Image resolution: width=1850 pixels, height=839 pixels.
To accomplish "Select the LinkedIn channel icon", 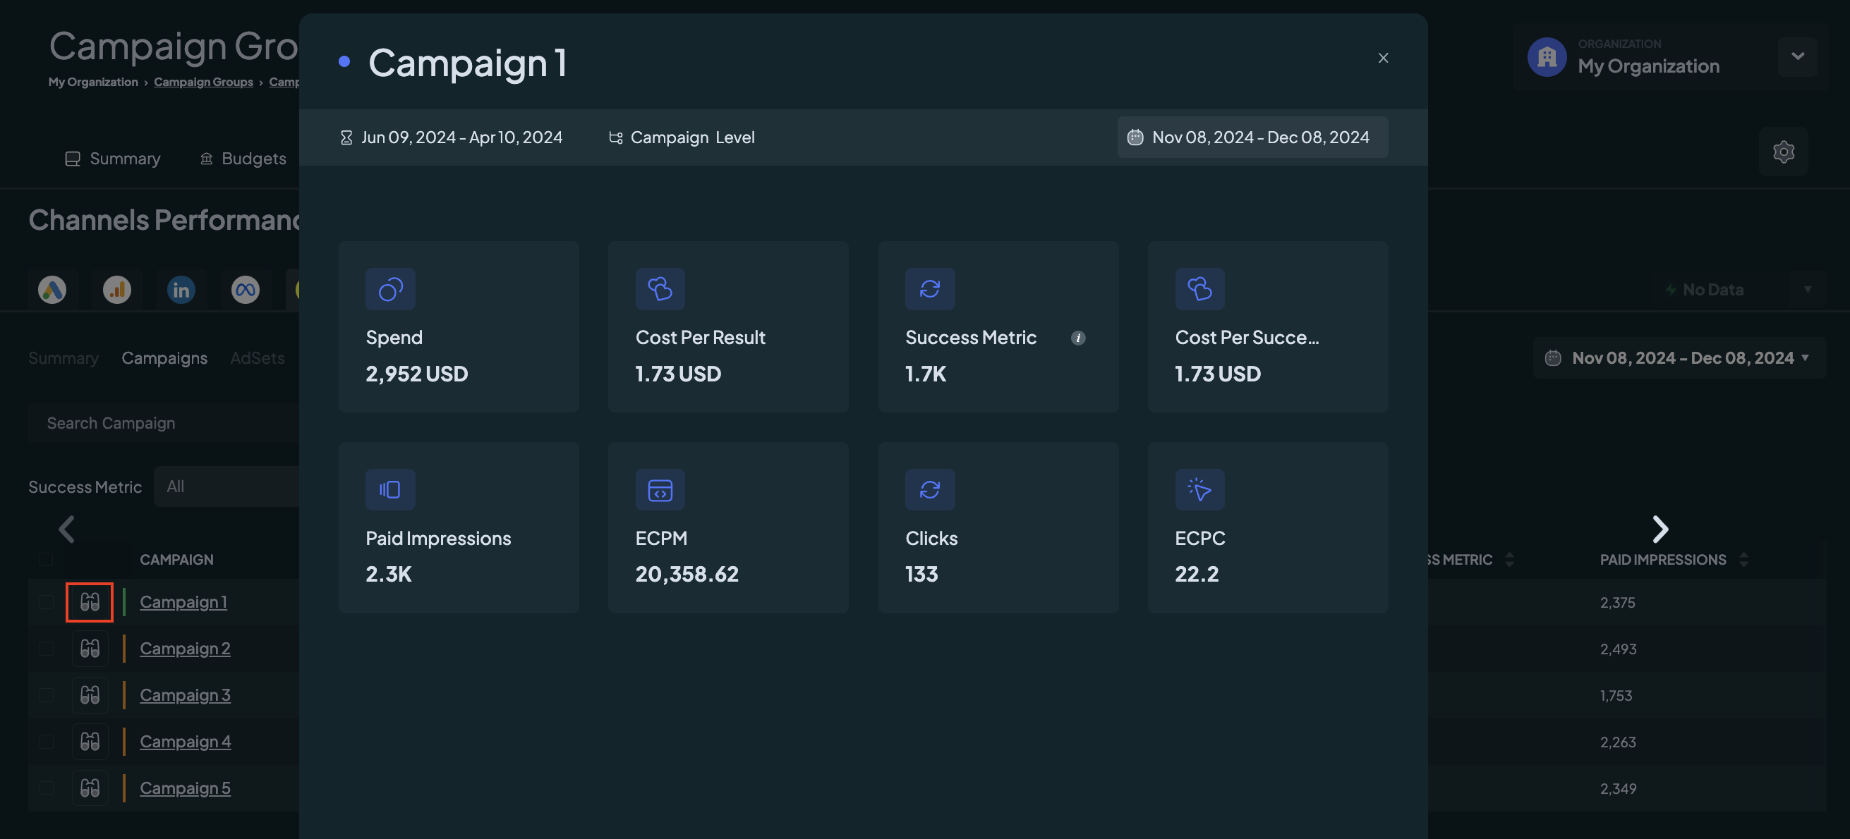I will tap(181, 290).
